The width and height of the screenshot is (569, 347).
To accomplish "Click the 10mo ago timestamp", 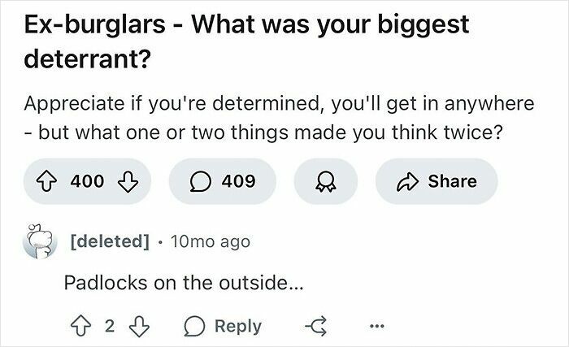I will [x=211, y=241].
